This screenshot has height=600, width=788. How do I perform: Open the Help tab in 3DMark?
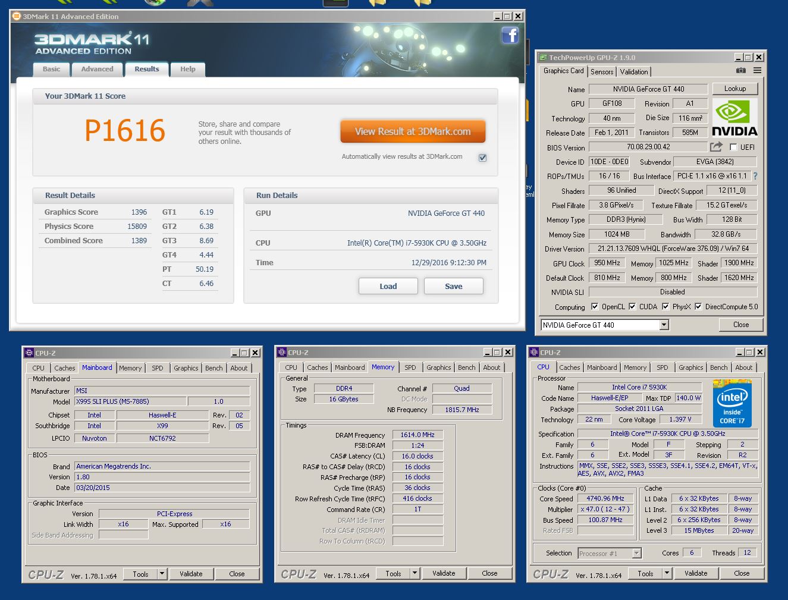coord(188,70)
